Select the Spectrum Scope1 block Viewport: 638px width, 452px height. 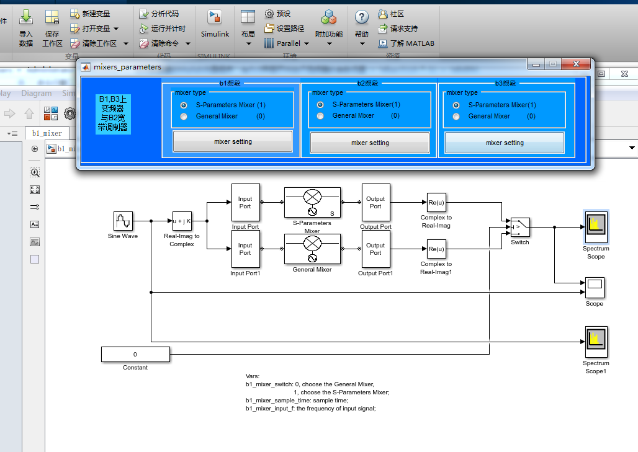tap(596, 342)
